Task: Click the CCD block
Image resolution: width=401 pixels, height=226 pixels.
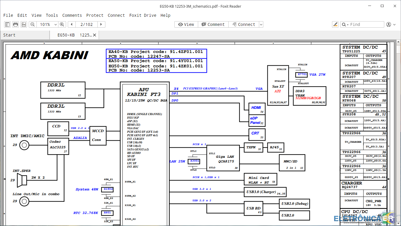Action: [58, 129]
